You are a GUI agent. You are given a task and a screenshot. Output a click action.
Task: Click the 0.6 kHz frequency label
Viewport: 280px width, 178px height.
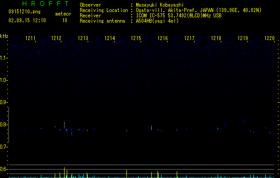4,169
